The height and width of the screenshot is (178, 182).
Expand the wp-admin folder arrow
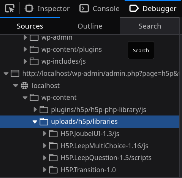pos(25,37)
